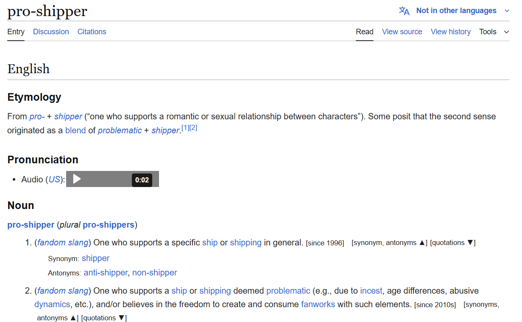Click the second italic shipper link in Etymology
This screenshot has width=522, height=322.
click(165, 131)
